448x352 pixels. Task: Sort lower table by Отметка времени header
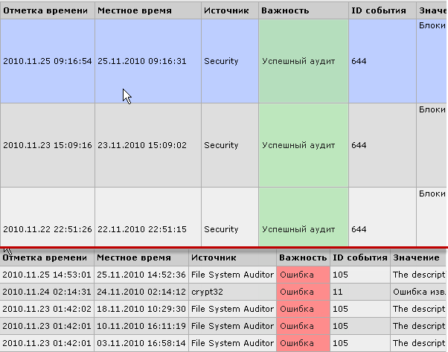tap(46, 257)
